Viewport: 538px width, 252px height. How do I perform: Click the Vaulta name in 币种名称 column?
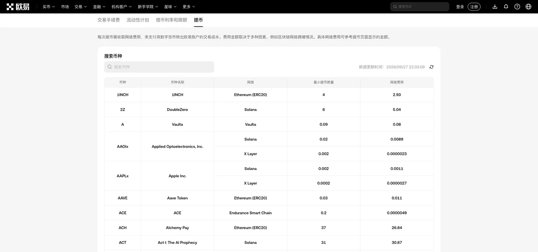coord(178,124)
